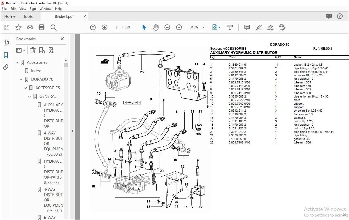Open the Window menu
Image resolution: width=349 pixels, height=220 pixels.
(x=45, y=9)
